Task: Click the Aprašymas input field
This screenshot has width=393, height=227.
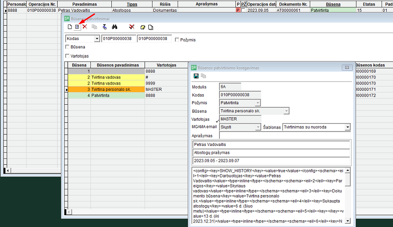Action: [285, 136]
